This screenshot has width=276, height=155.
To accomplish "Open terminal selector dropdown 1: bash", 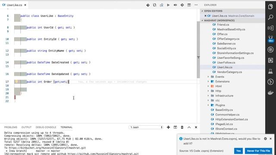I will click(x=146, y=127).
